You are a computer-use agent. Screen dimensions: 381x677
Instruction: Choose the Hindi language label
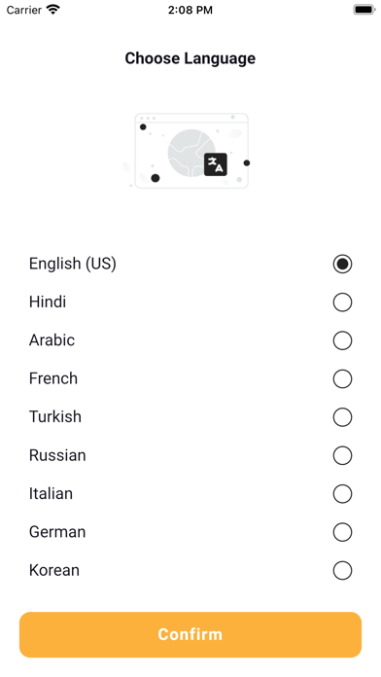(x=48, y=302)
